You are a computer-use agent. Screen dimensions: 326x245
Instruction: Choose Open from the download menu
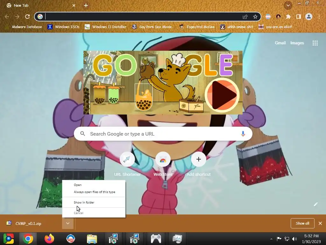click(x=78, y=185)
